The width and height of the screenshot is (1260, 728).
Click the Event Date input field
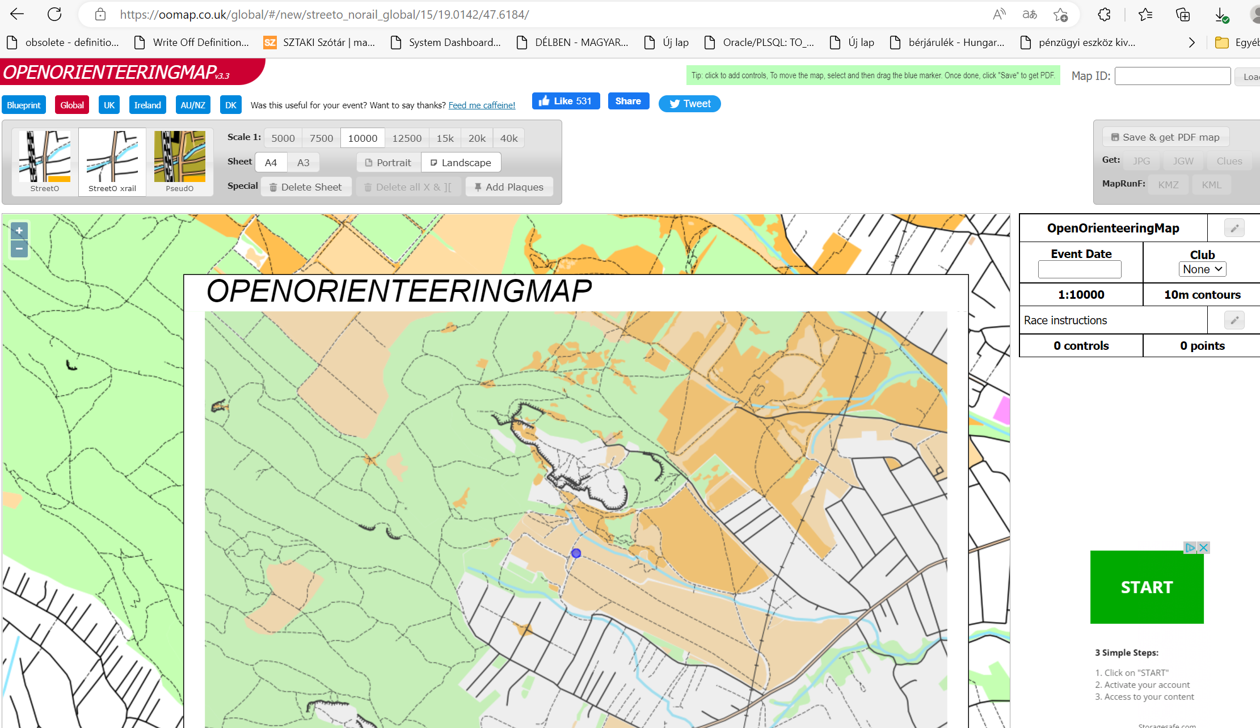coord(1079,269)
